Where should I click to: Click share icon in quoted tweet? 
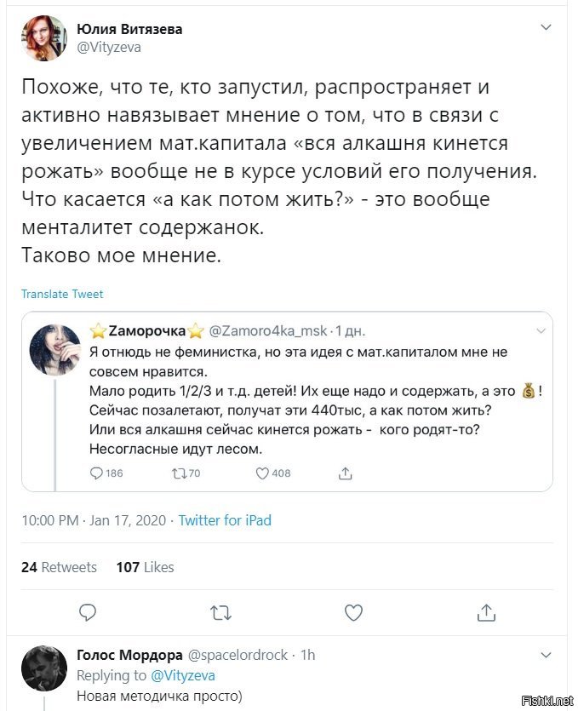coord(345,473)
